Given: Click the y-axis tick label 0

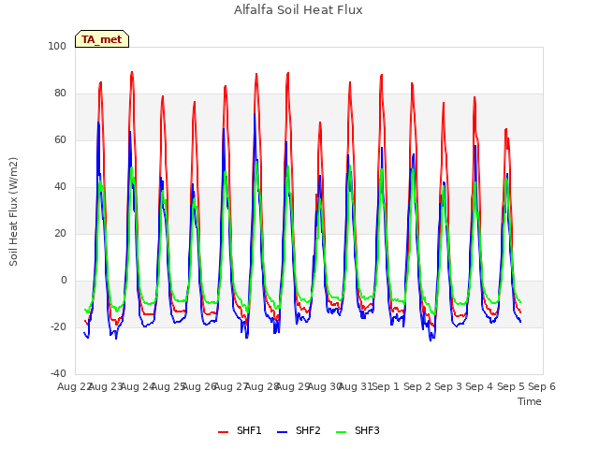Looking at the screenshot, I should click(x=64, y=281).
